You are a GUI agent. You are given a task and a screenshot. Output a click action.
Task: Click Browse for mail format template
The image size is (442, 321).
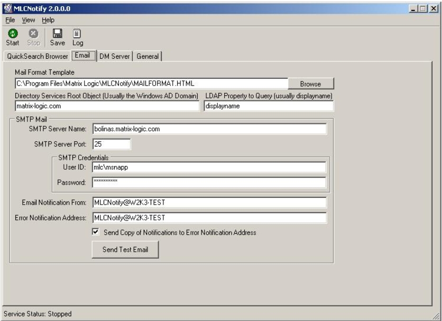point(311,84)
